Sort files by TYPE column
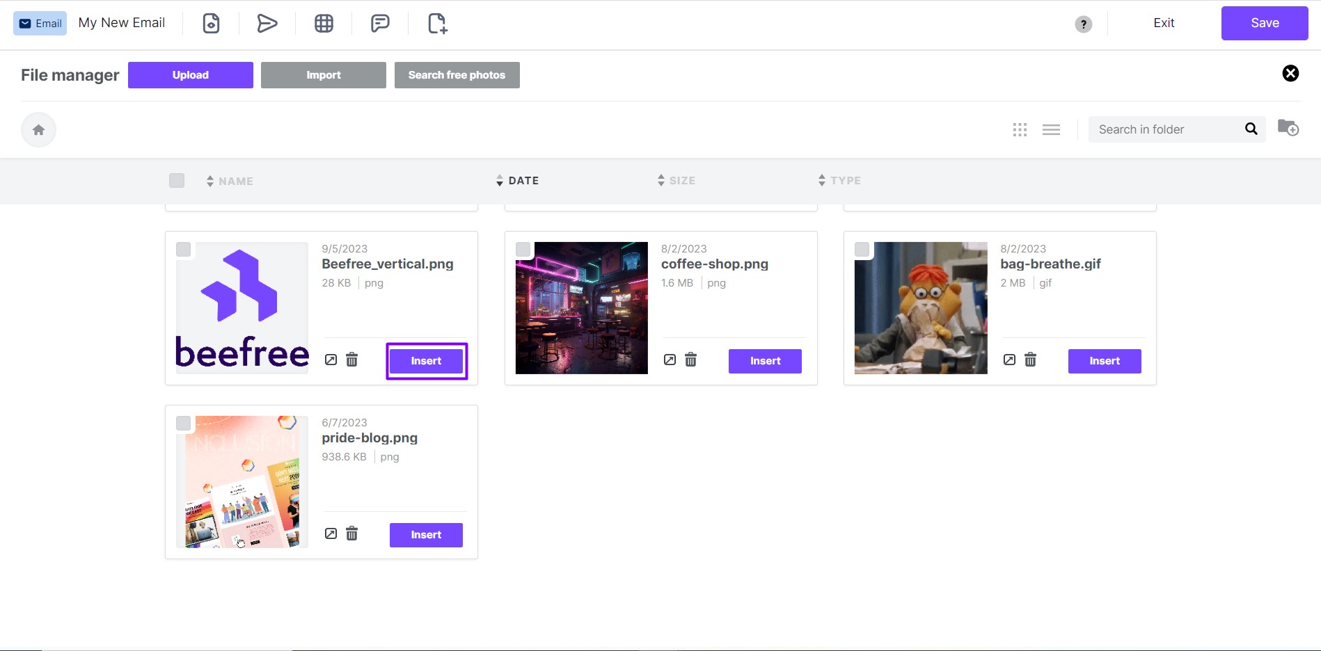Viewport: 1321px width, 651px height. [x=839, y=181]
